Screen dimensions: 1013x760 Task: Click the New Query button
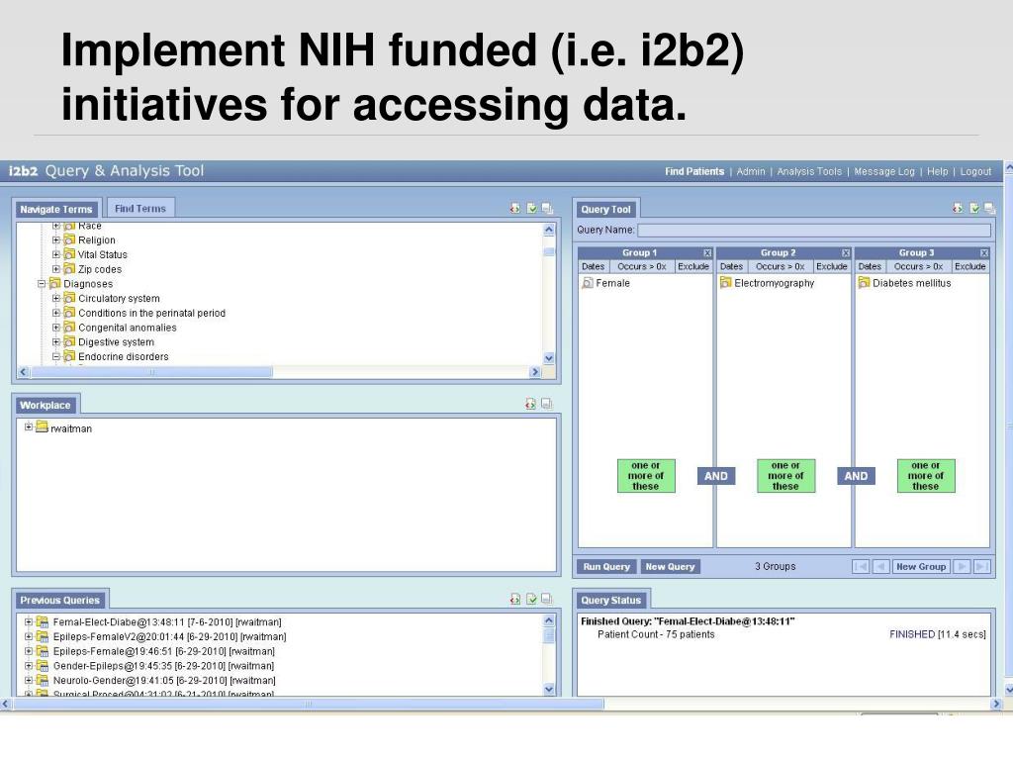(670, 567)
